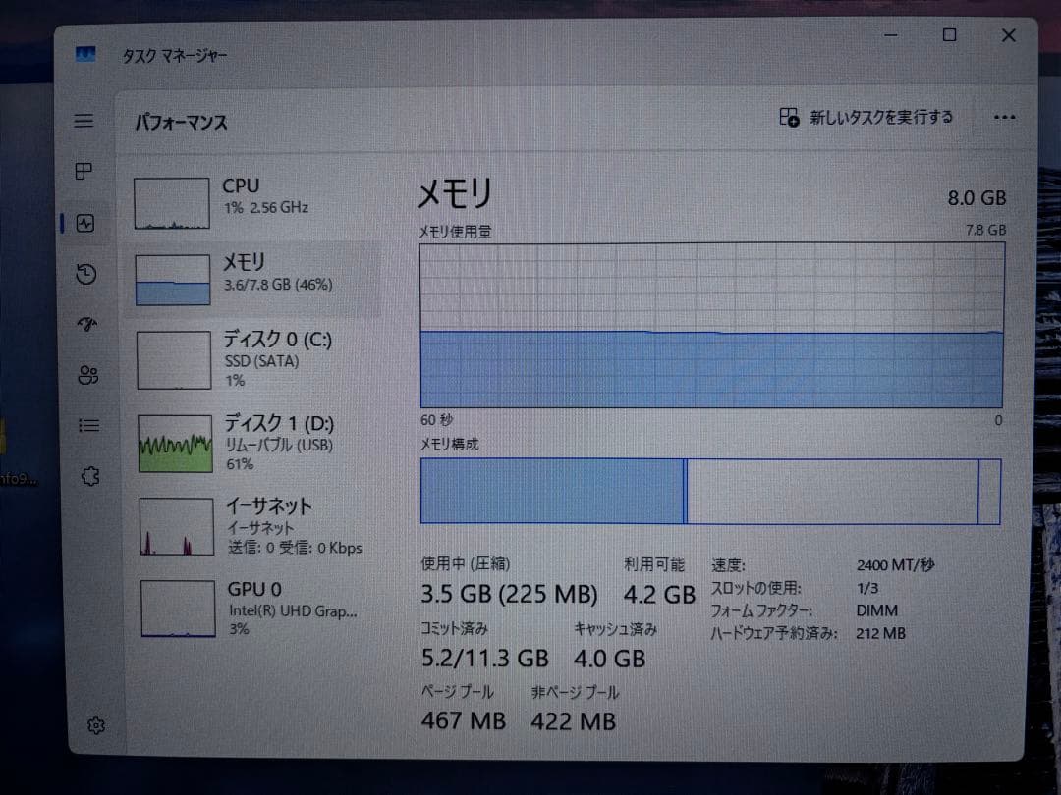1061x795 pixels.
Task: Click the Task Manager title bar icon
Action: click(87, 55)
